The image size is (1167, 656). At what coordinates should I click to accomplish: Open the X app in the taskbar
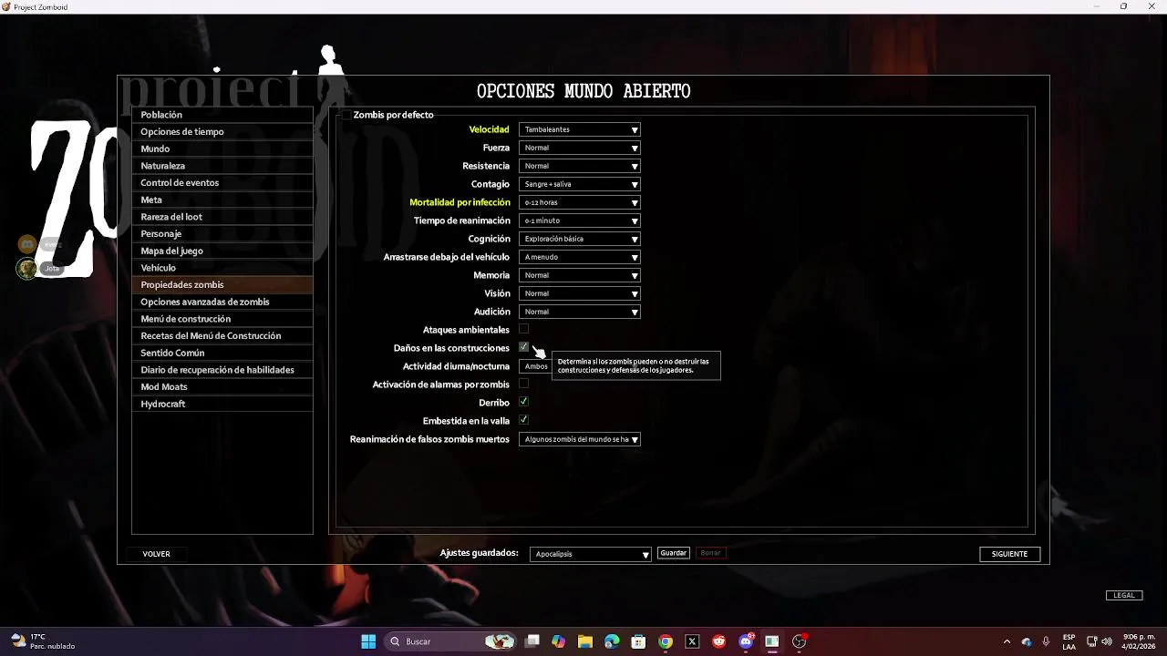coord(692,641)
